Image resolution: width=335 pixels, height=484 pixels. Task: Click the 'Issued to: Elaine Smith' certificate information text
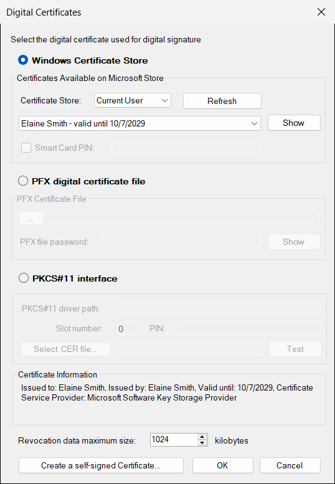[x=167, y=392]
